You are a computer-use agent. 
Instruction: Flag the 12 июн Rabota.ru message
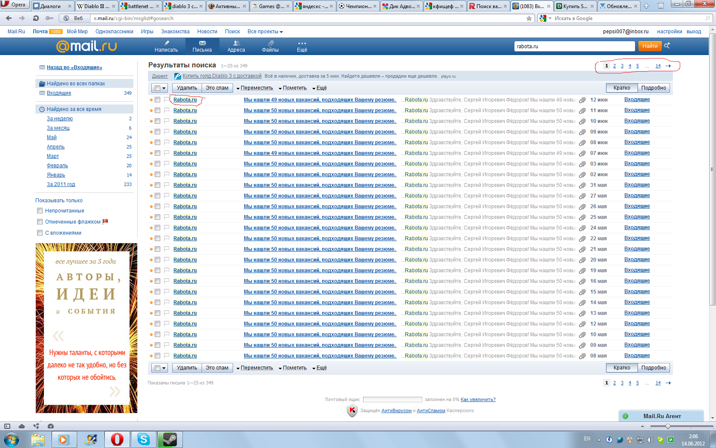tap(167, 100)
